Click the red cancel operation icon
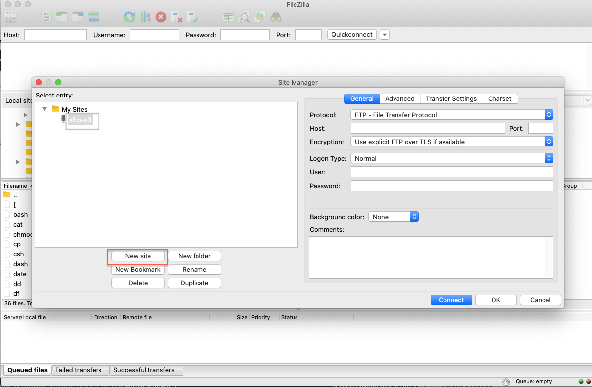The image size is (592, 387). [161, 17]
